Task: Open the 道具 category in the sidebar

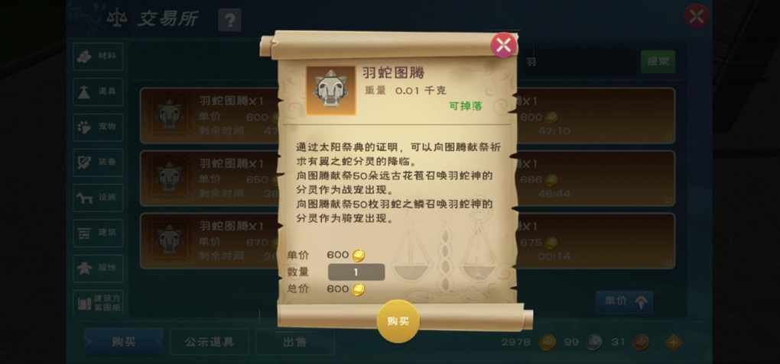Action: tap(99, 92)
